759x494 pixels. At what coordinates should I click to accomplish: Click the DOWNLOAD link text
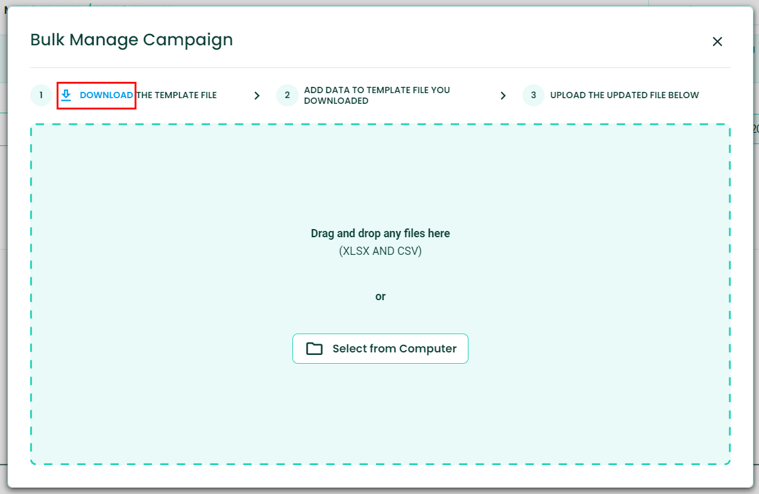point(106,96)
